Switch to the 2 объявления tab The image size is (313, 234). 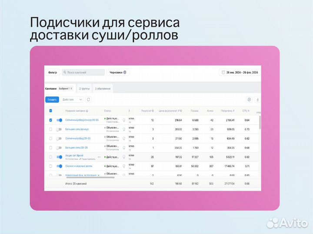pos(103,89)
